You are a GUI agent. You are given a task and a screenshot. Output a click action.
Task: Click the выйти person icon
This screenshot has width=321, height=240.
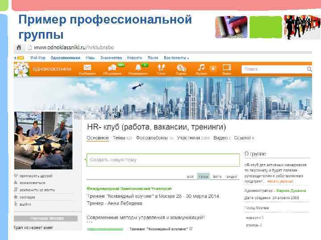point(16,204)
